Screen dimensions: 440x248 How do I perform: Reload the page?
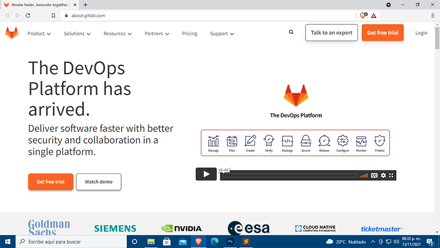coord(28,16)
